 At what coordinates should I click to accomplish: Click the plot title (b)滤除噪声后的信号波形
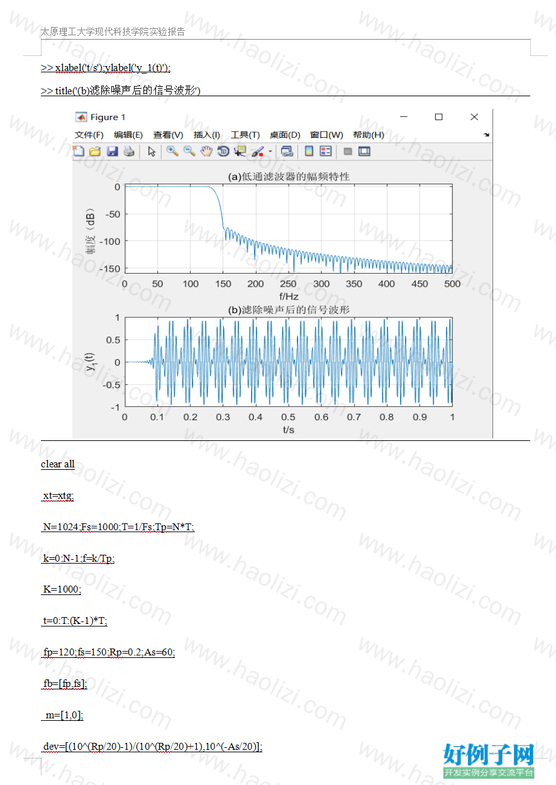point(289,309)
